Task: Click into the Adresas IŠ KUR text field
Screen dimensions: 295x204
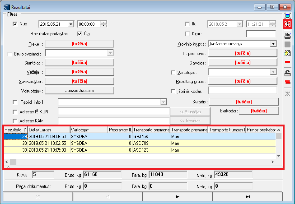Action: tap(114, 112)
